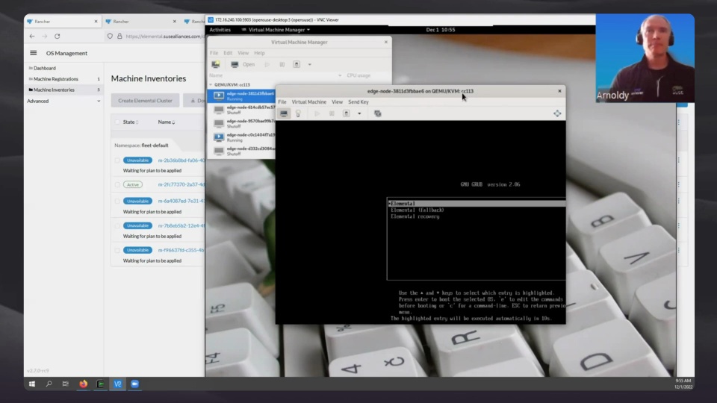This screenshot has height=403, width=717.
Task: Check the m-2b36b8bd inventory row
Action: (x=117, y=160)
